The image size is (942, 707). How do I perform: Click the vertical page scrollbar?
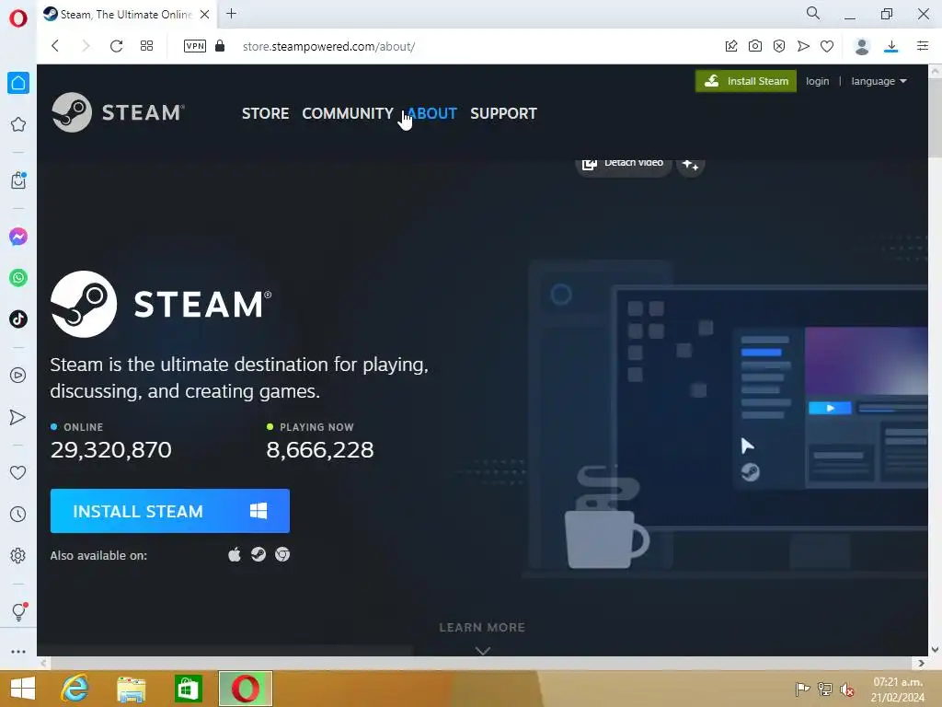coord(935,119)
